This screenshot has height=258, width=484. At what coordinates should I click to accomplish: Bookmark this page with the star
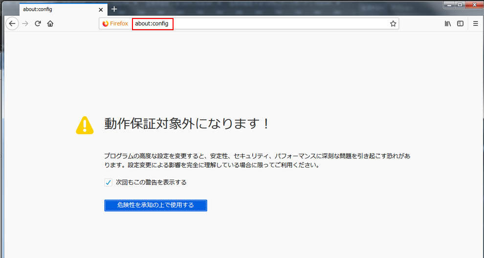coord(393,23)
